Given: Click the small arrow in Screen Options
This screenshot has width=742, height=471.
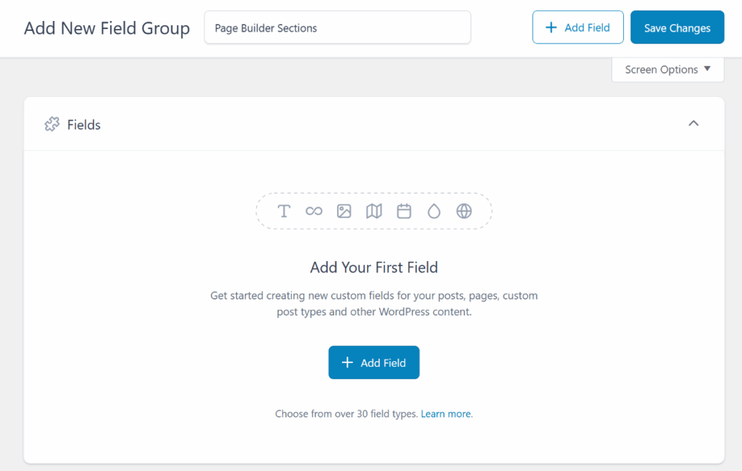Looking at the screenshot, I should [707, 69].
